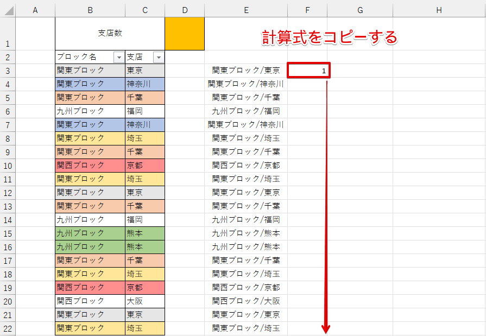This screenshot has width=486, height=336.
Task: Select the 京都 cell in row 10
Action: (x=145, y=166)
